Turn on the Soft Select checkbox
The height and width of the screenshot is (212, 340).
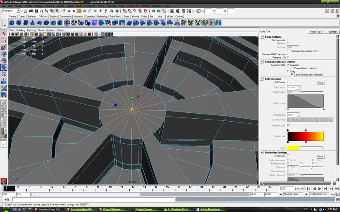tap(289, 82)
